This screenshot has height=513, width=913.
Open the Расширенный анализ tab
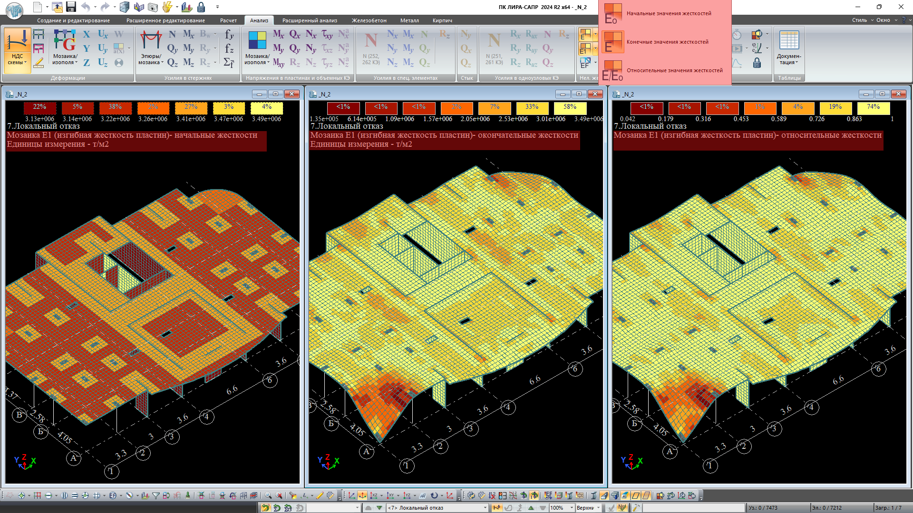point(310,20)
